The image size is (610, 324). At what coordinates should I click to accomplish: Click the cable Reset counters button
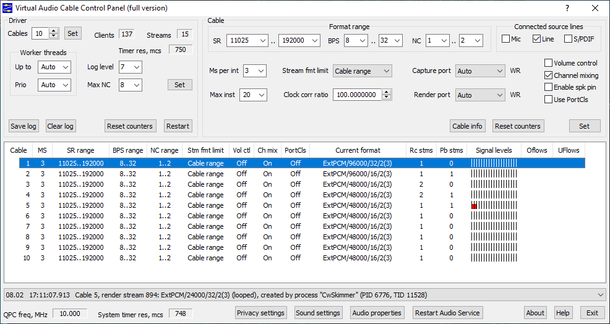[518, 126]
